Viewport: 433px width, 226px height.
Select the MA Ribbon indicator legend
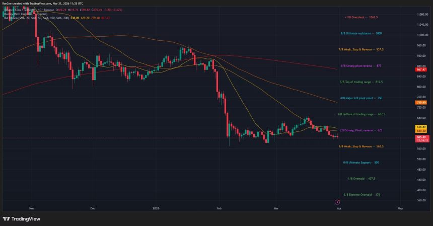tap(20, 18)
